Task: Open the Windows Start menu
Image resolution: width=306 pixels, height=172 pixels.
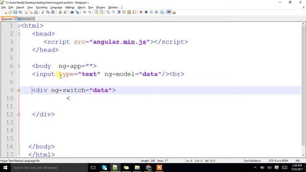Action: [5, 168]
